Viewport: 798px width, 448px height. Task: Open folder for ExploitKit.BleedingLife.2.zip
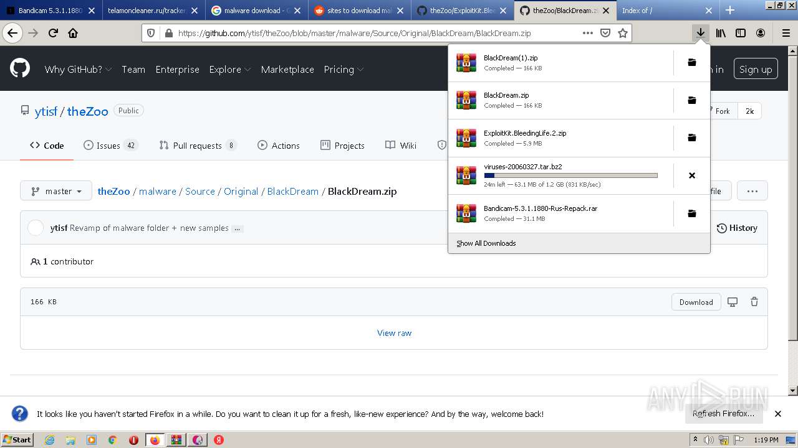[x=691, y=138]
